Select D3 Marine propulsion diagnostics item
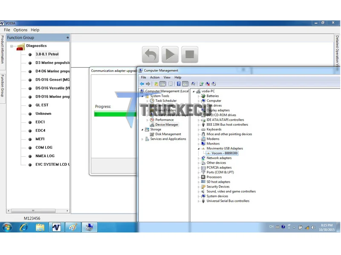Screen dimensions: 341x255 point(52,62)
